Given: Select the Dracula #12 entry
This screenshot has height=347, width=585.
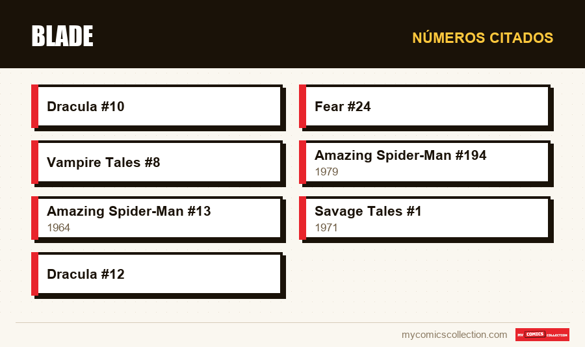Looking at the screenshot, I should (x=157, y=274).
